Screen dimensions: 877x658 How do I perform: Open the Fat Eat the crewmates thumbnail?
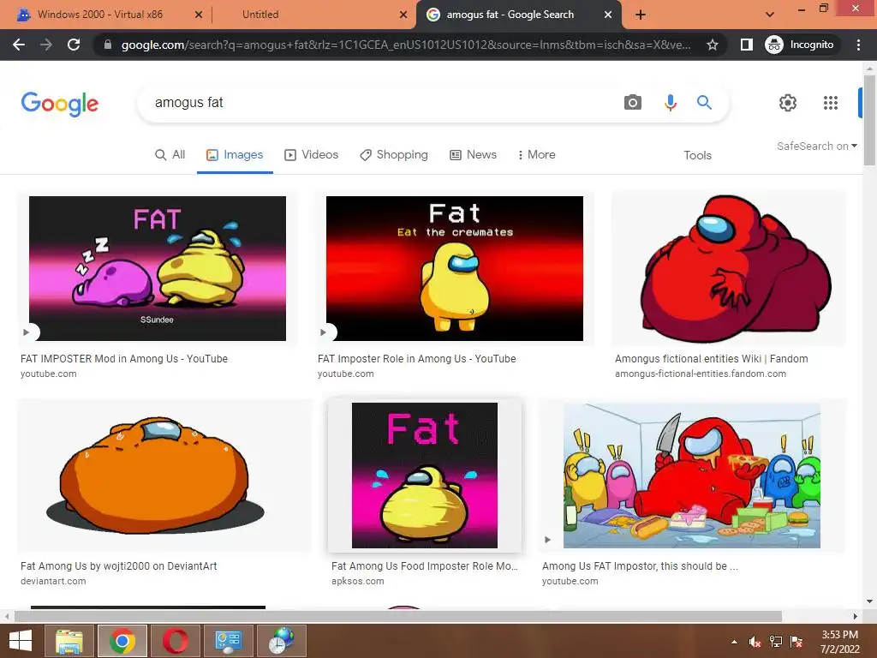pyautogui.click(x=454, y=268)
